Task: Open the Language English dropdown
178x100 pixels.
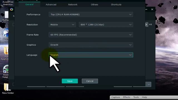Action: click(91, 55)
